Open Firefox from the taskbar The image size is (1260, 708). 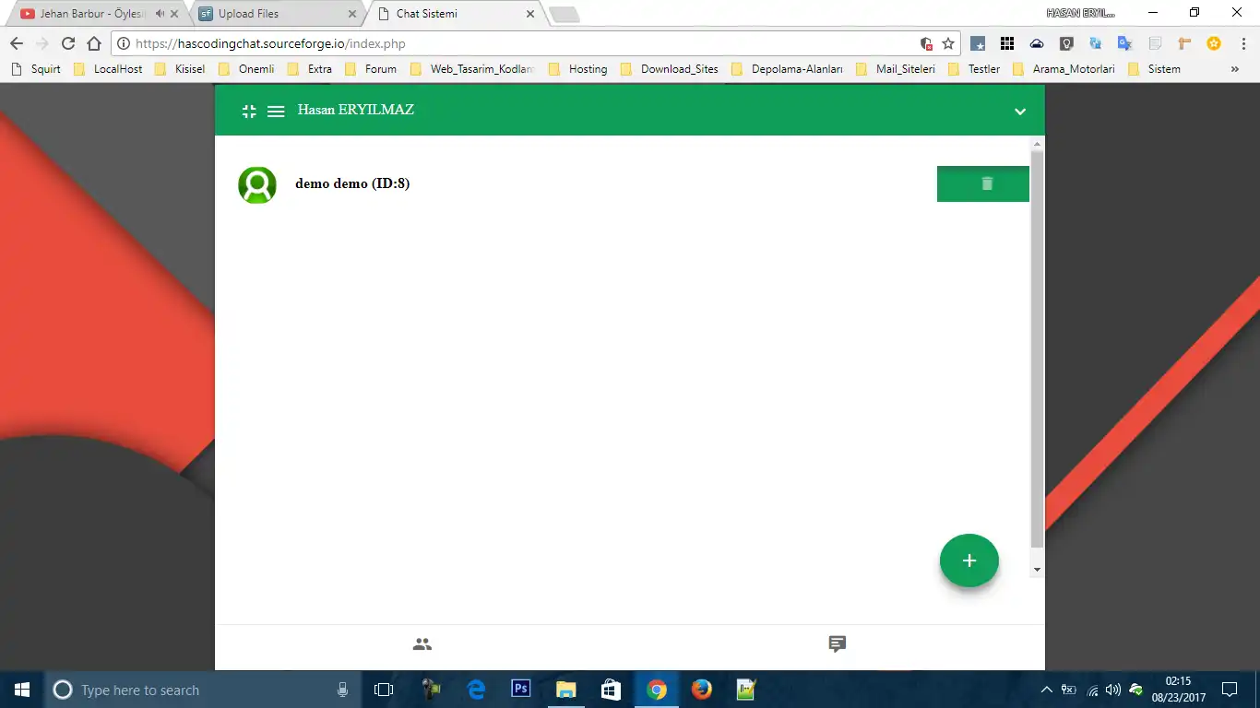click(702, 690)
